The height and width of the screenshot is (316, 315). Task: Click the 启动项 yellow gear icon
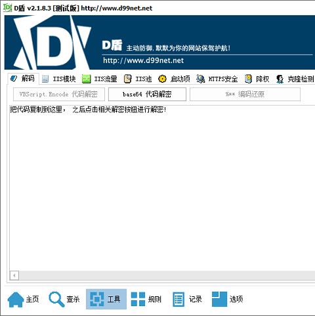click(162, 79)
